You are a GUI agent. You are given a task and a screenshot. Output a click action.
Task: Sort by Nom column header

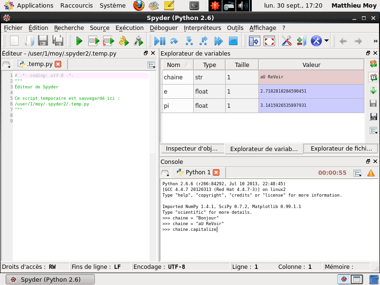(x=177, y=65)
